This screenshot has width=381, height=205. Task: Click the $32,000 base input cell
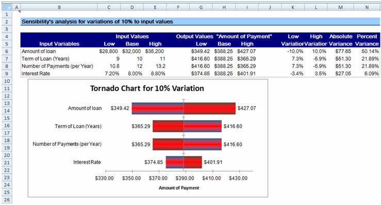[x=131, y=52]
